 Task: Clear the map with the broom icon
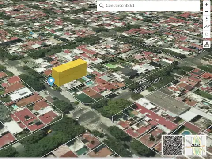point(207,44)
